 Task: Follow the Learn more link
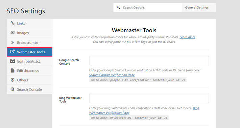tap(187, 37)
